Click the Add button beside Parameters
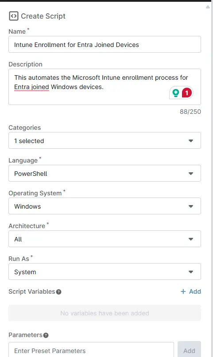The width and height of the screenshot is (213, 357). pos(190,349)
